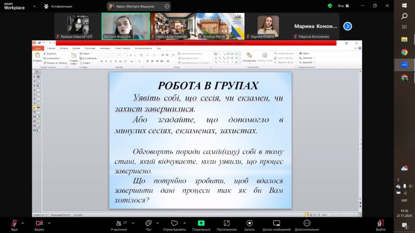415x233 pixels.
Task: Click the green Поделиться share screen button
Action: click(x=201, y=223)
